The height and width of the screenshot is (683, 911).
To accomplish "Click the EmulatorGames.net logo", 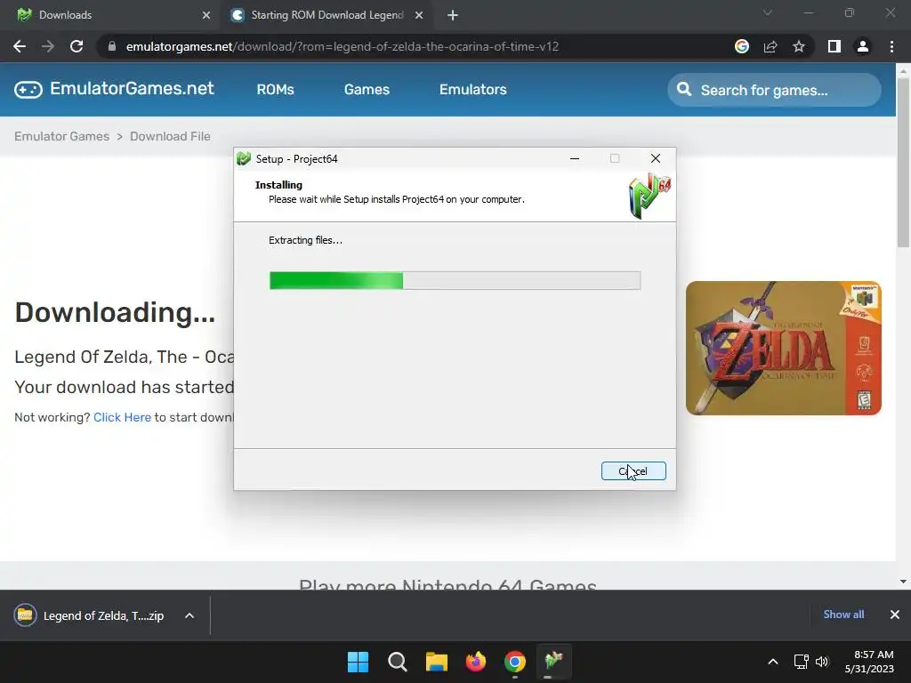I will click(x=115, y=89).
